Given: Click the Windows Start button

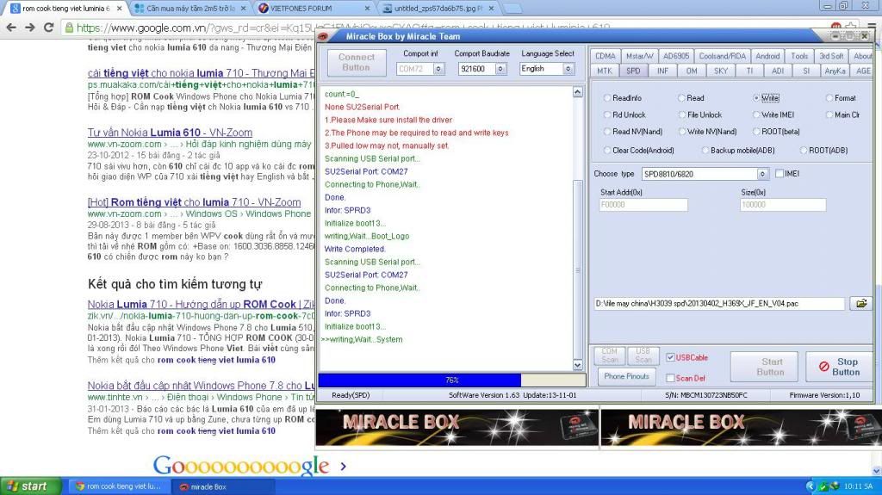Looking at the screenshot, I should pos(31,486).
